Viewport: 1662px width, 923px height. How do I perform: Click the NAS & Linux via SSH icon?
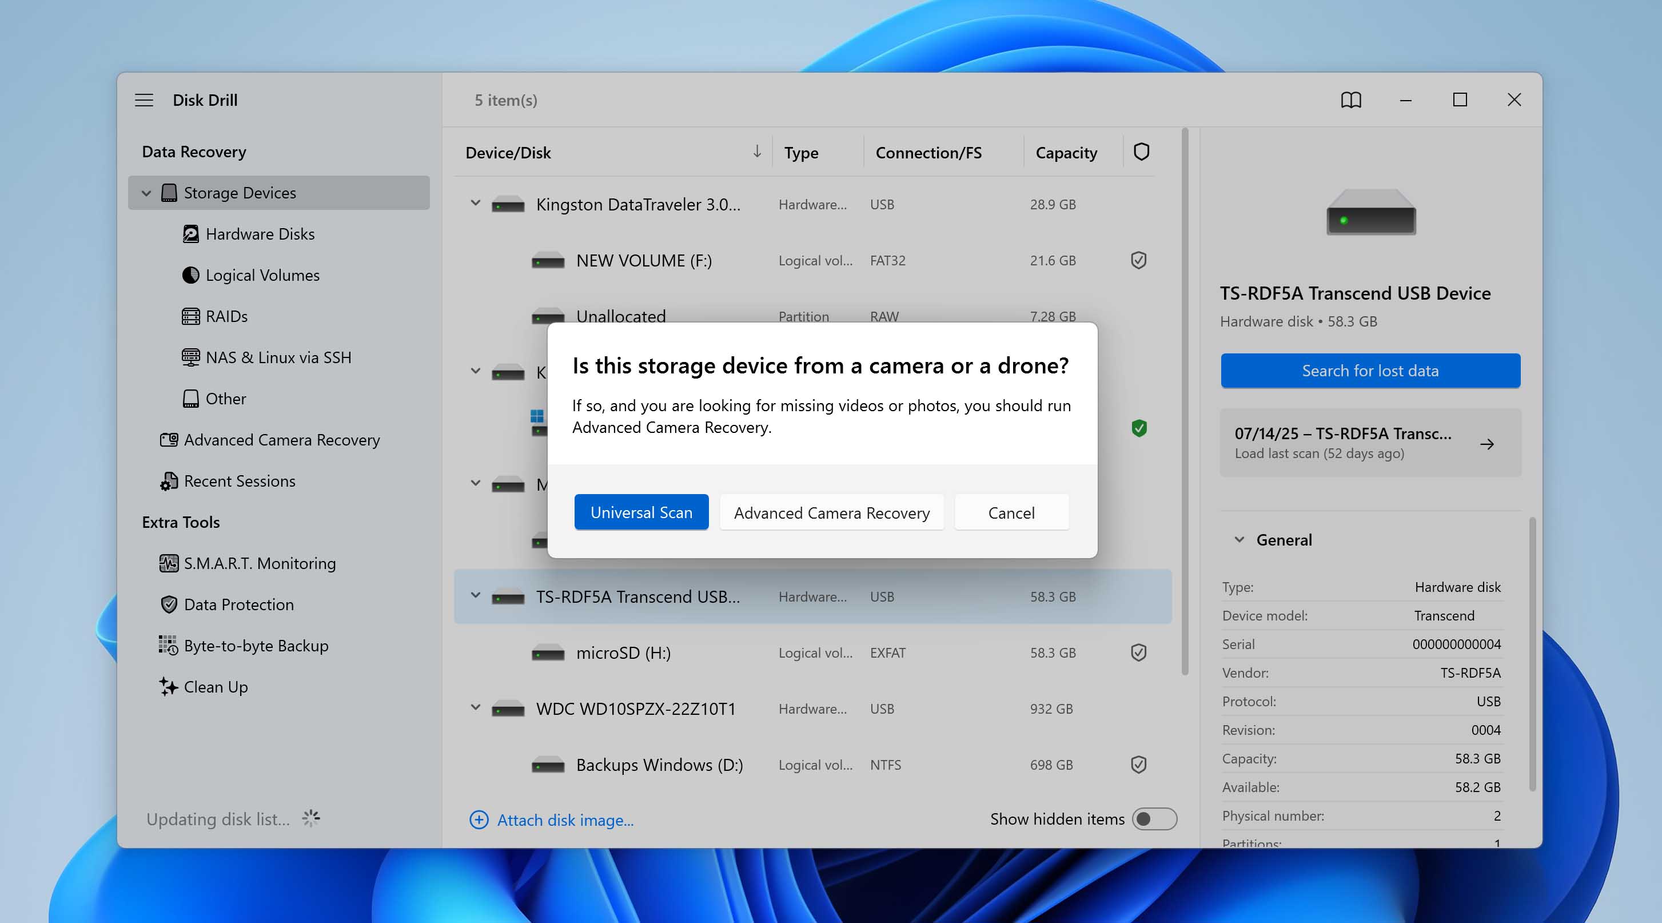[x=190, y=357]
